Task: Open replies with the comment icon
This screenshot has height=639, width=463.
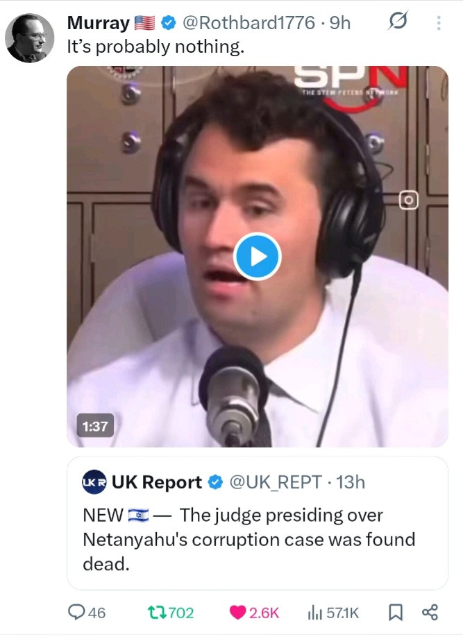Action: 76,612
